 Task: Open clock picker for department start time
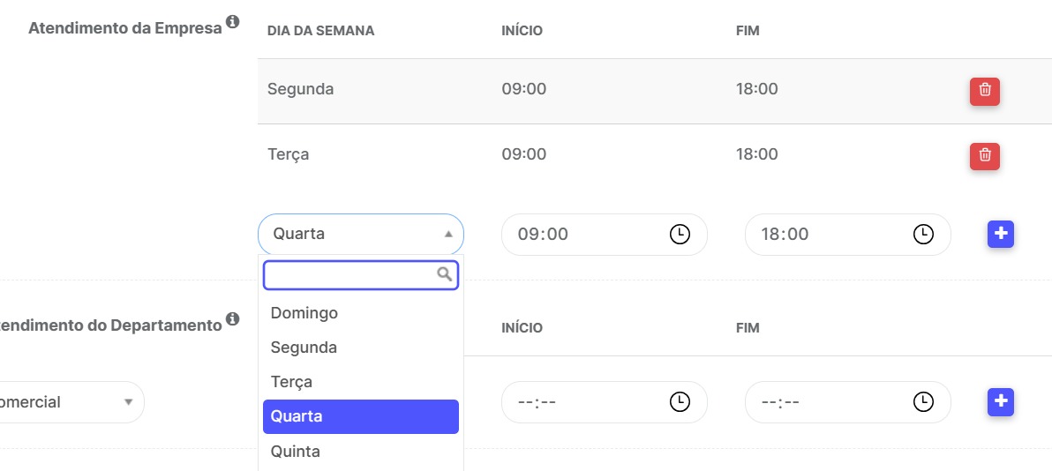pos(680,402)
